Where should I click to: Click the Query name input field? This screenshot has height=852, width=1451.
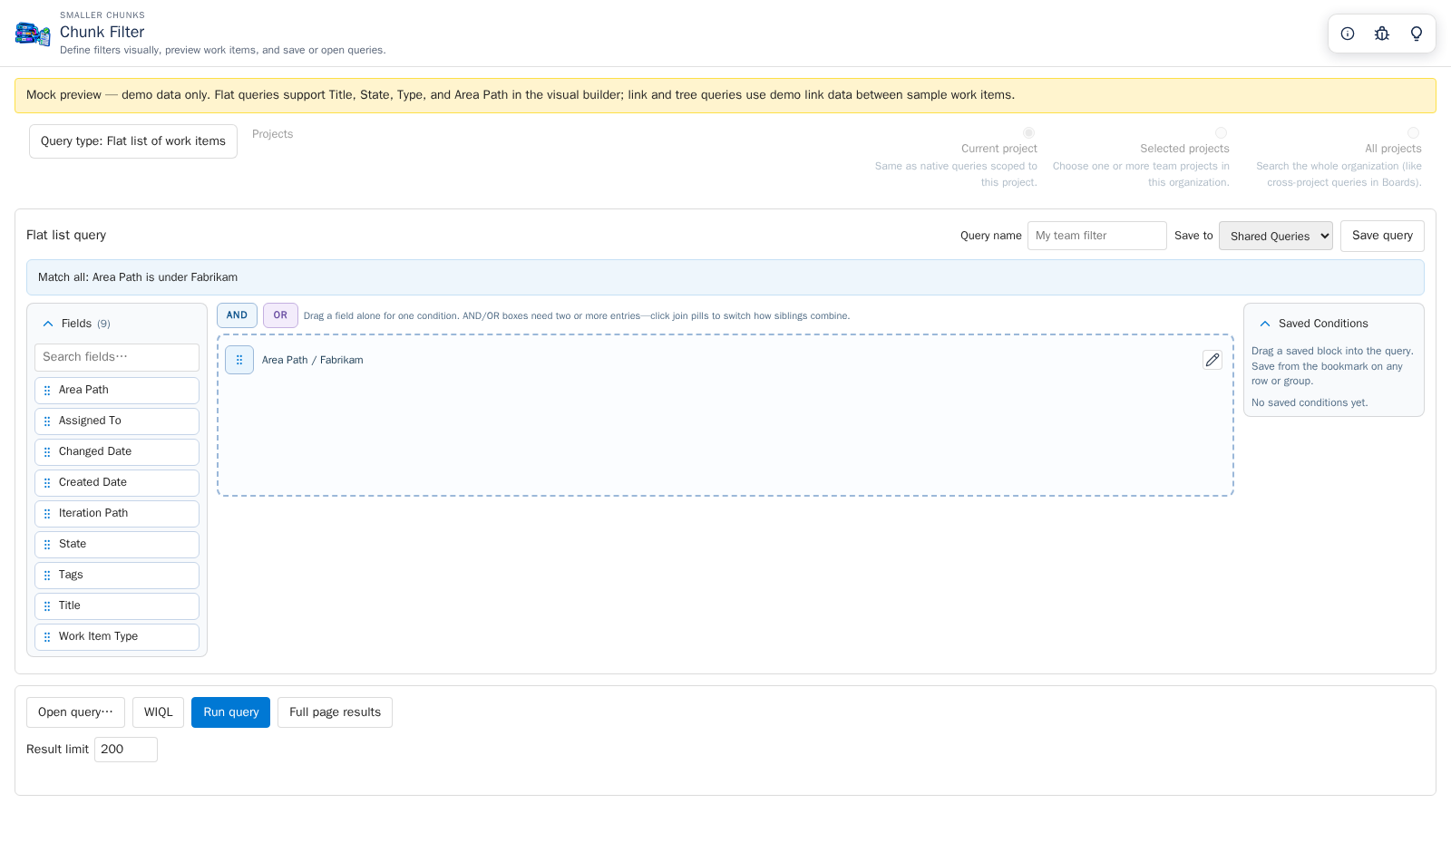pyautogui.click(x=1097, y=236)
